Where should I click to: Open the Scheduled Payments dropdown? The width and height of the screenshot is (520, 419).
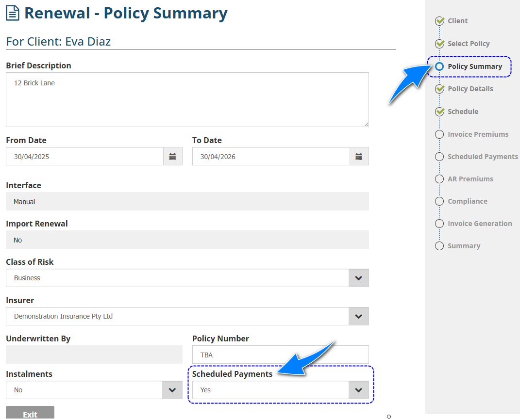click(358, 390)
